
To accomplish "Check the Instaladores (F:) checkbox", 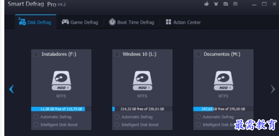I will [36, 54].
